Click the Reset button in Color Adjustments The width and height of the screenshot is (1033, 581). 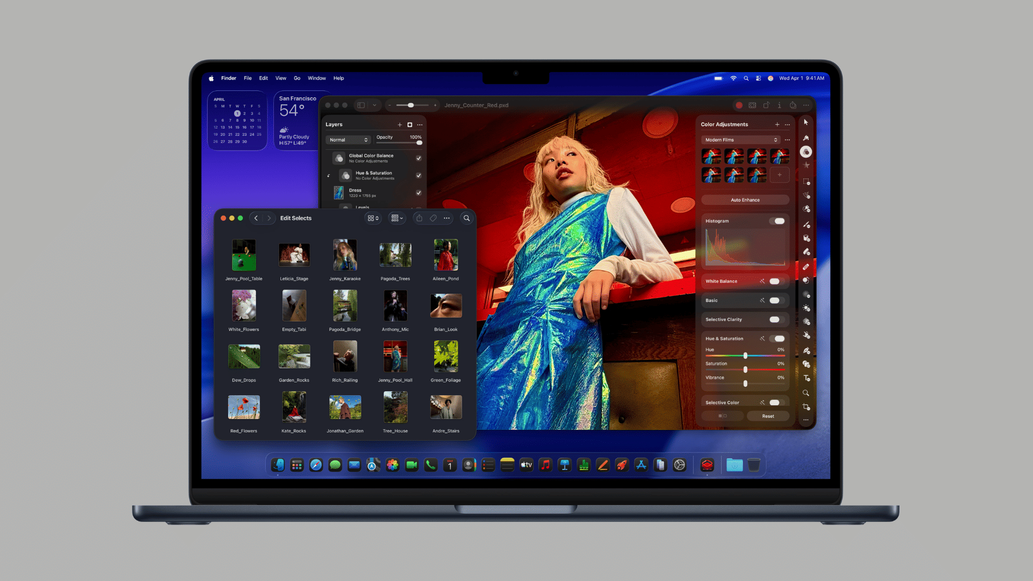[x=768, y=416]
